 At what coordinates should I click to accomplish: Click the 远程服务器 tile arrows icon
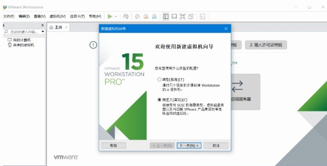238,86
